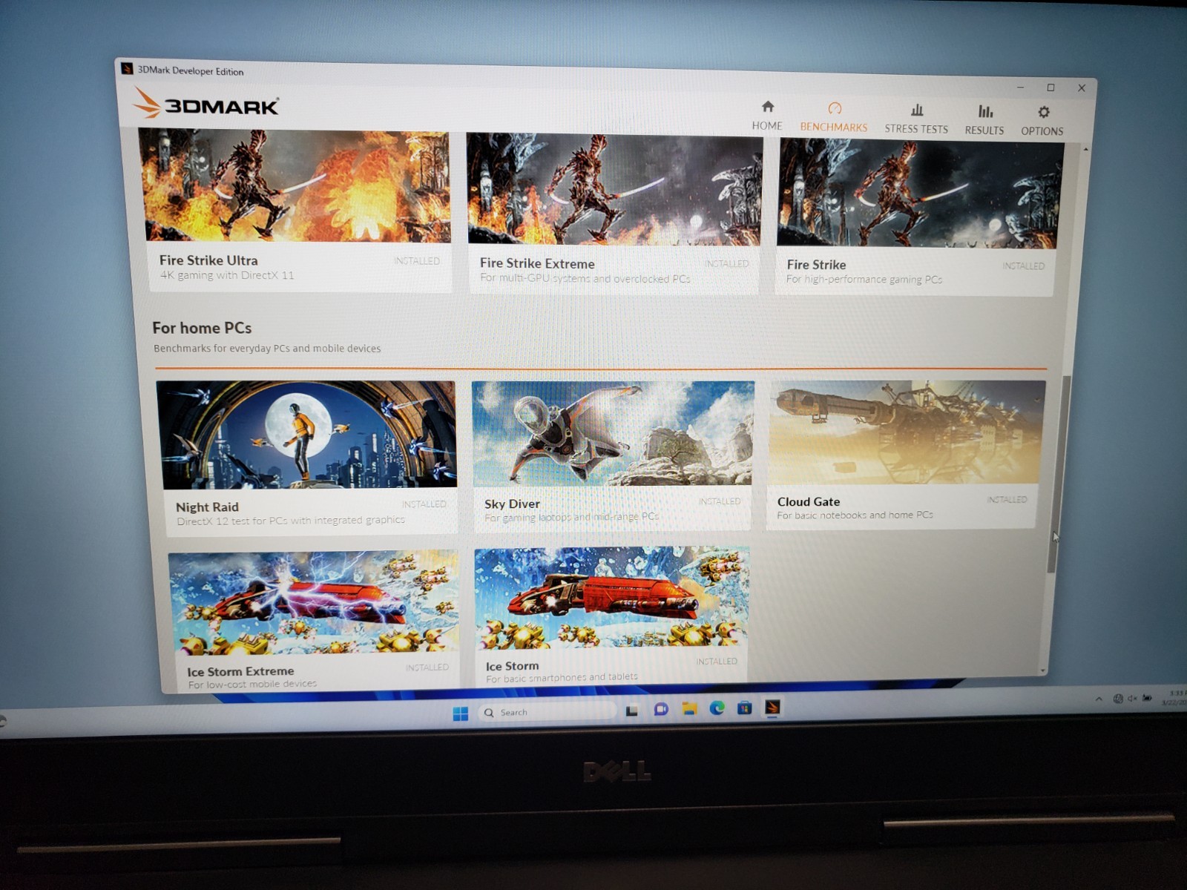
Task: Open the Options tab
Action: pyautogui.click(x=1042, y=121)
